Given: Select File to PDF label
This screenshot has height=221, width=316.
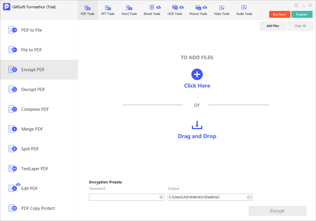Looking at the screenshot, I should 32,50.
